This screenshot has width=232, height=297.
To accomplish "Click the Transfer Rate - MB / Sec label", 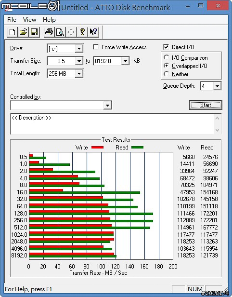I will click(98, 273).
